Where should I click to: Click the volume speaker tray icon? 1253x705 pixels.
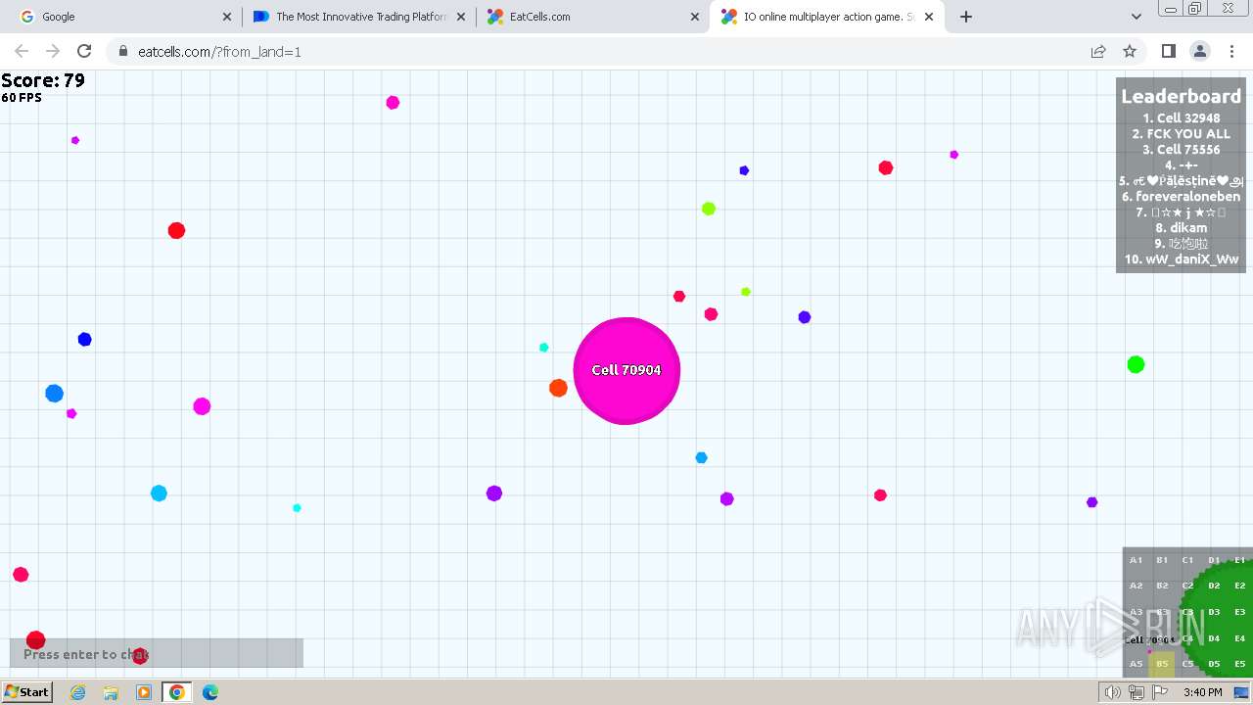point(1113,692)
